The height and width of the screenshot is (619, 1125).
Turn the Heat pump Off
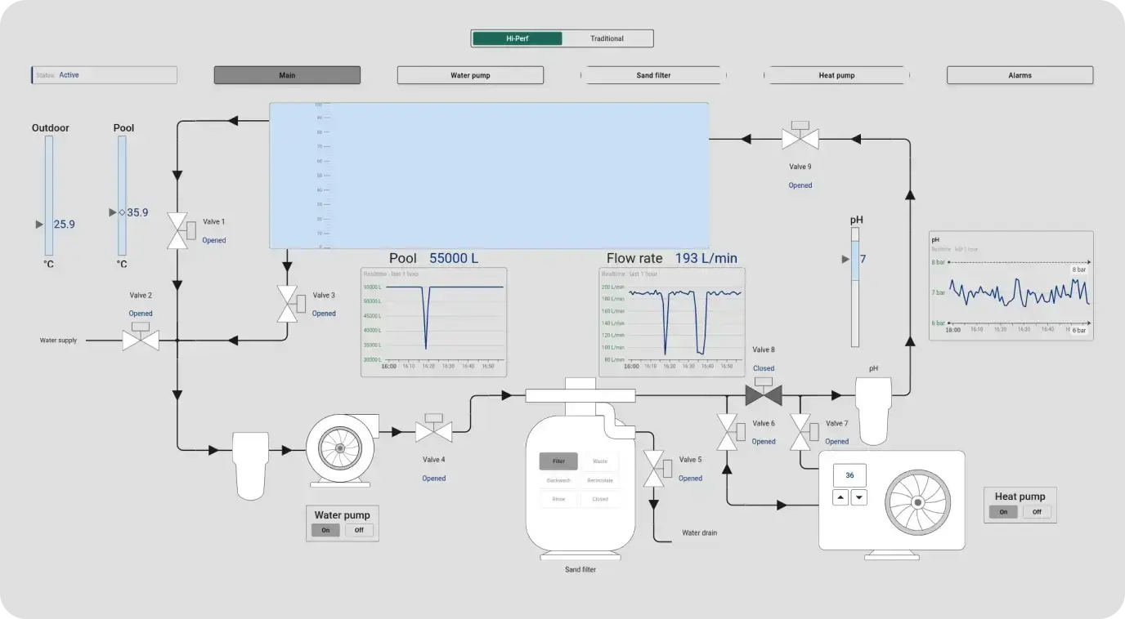pyautogui.click(x=1037, y=512)
